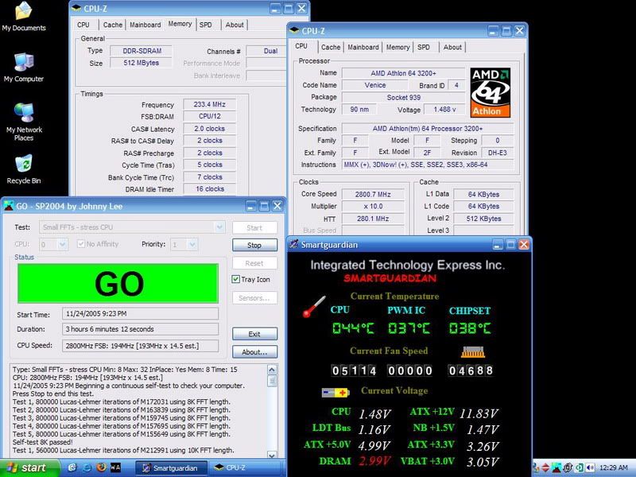This screenshot has height=477, width=636.
Task: Click the front CPU-Z window title icon
Action: pyautogui.click(x=295, y=30)
